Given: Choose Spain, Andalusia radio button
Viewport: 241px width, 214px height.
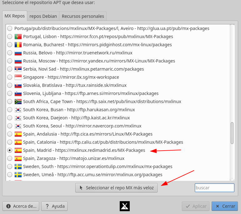Looking at the screenshot, I should tap(10, 134).
